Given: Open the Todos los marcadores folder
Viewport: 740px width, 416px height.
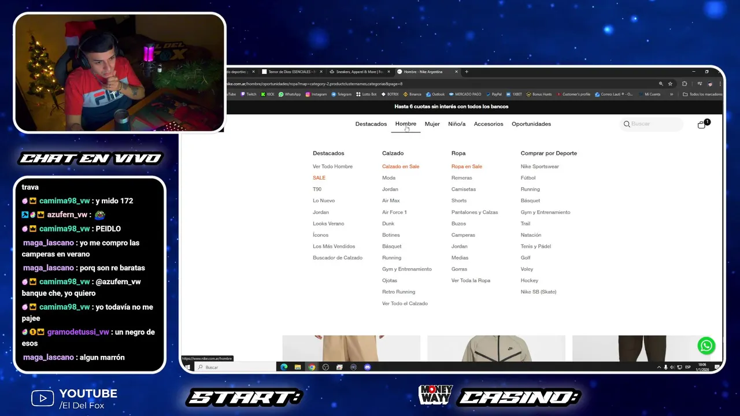Looking at the screenshot, I should tap(702, 94).
